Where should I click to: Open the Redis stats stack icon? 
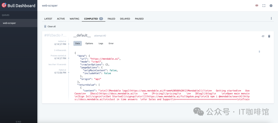257,6
